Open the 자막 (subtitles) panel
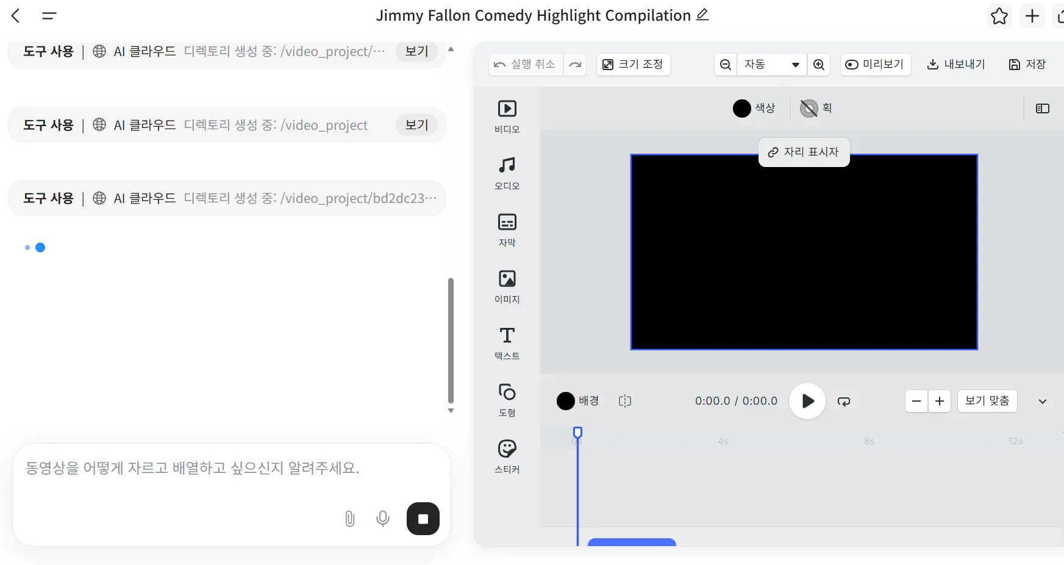Viewport: 1064px width, 565px height. [x=507, y=230]
